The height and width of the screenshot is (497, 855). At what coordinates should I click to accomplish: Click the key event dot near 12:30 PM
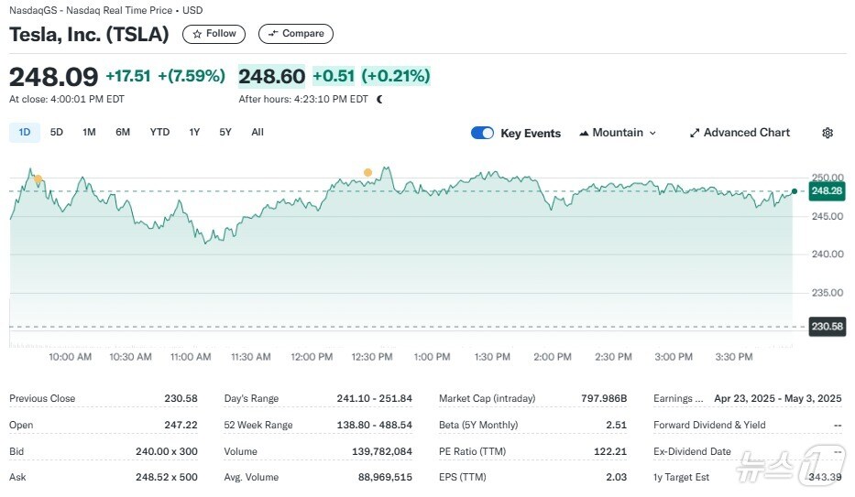click(367, 172)
